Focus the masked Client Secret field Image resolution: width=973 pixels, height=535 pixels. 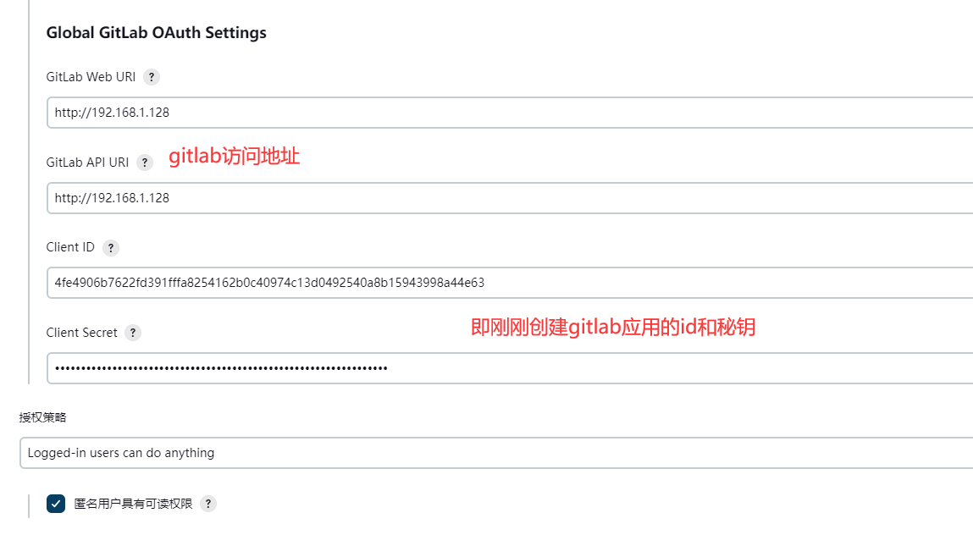coord(510,368)
